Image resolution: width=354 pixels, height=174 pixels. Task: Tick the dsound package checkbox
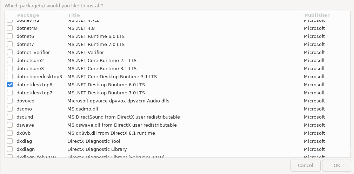10,117
